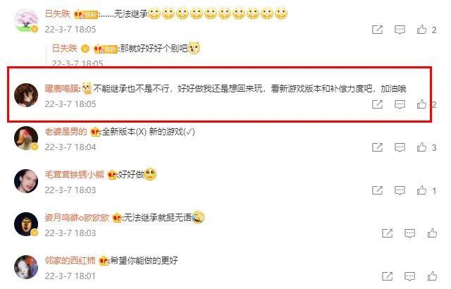Open the goose avatar of 老婆是男的

point(26,138)
